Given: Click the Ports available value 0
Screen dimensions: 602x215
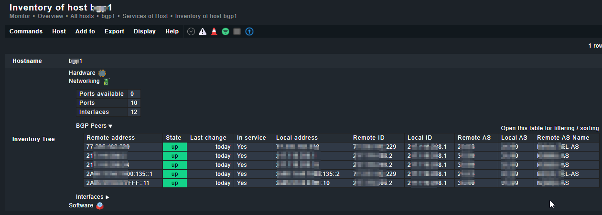Looking at the screenshot, I should [132, 94].
